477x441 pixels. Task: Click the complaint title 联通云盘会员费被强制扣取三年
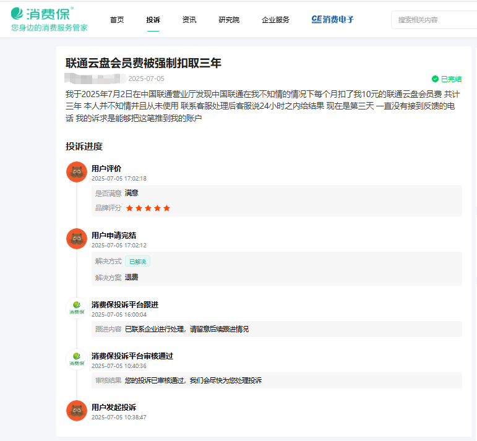click(x=144, y=63)
